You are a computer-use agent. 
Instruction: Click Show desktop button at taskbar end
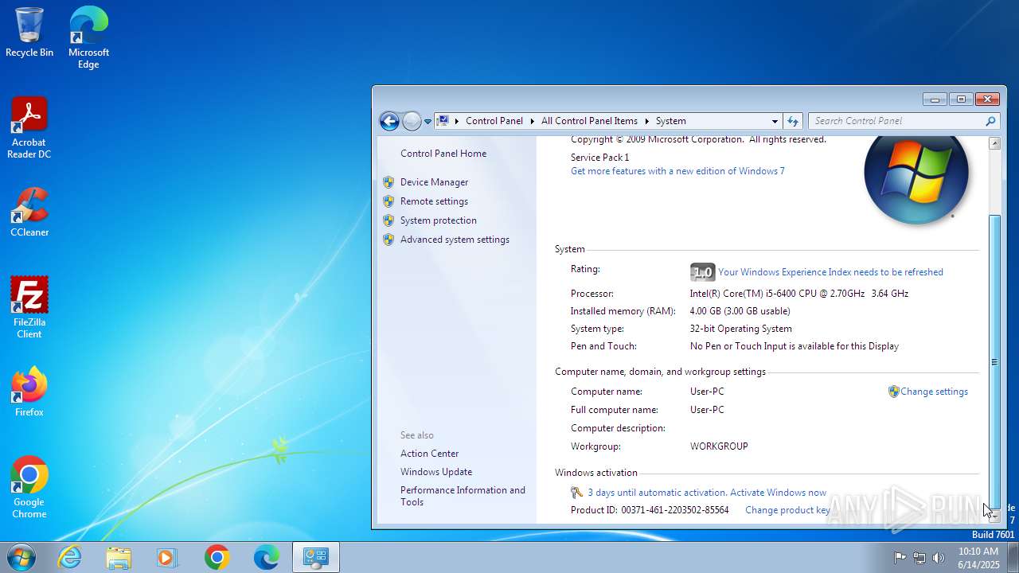coord(1013,557)
